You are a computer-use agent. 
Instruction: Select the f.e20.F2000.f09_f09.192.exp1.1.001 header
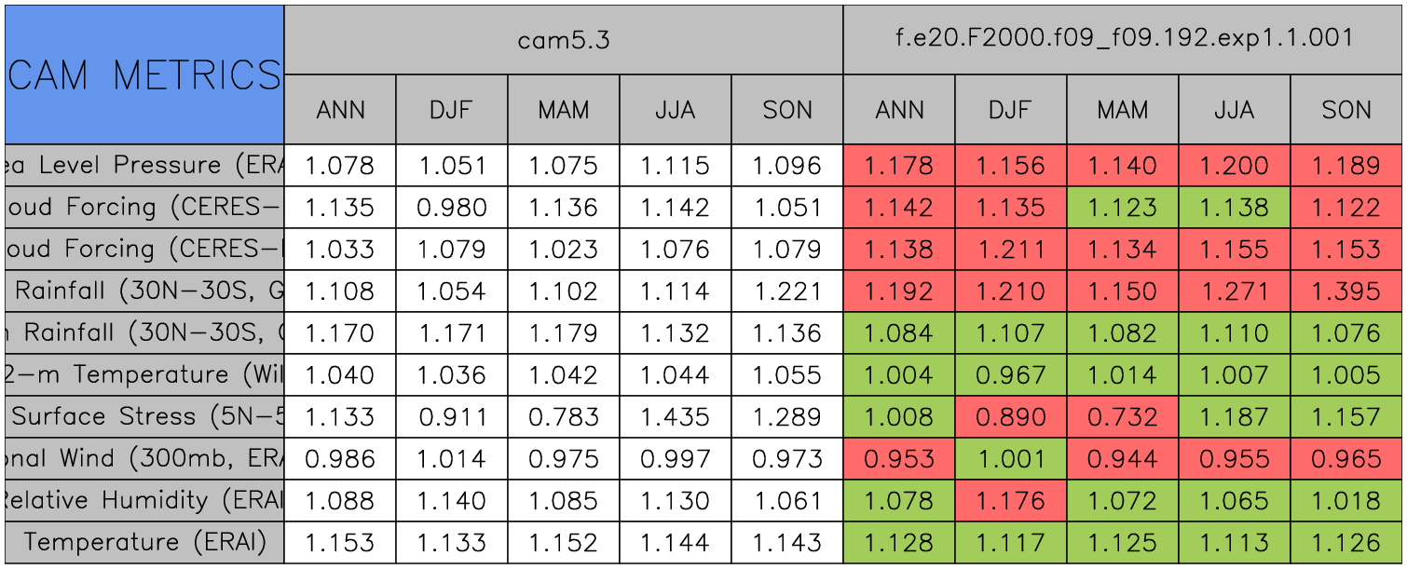coord(1122,39)
